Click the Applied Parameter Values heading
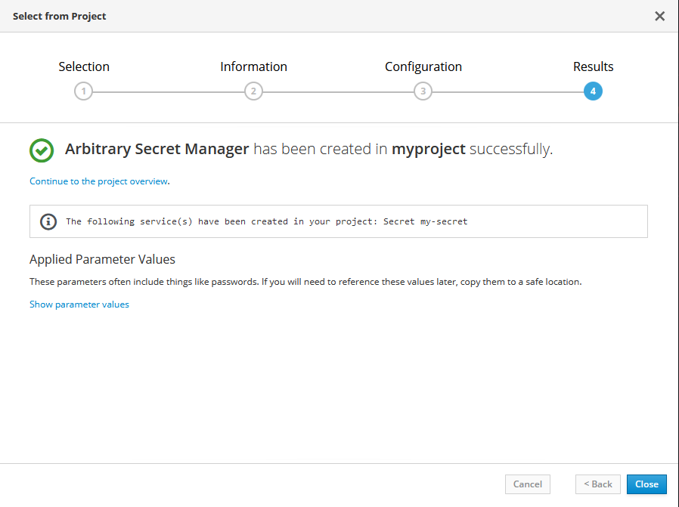 coord(101,259)
